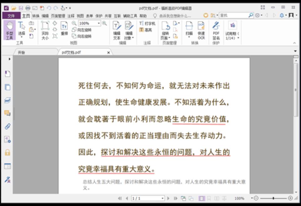Switch to the Protect (保护) ribbon tab
Viewport: 301px width, 206px height.
[99, 16]
